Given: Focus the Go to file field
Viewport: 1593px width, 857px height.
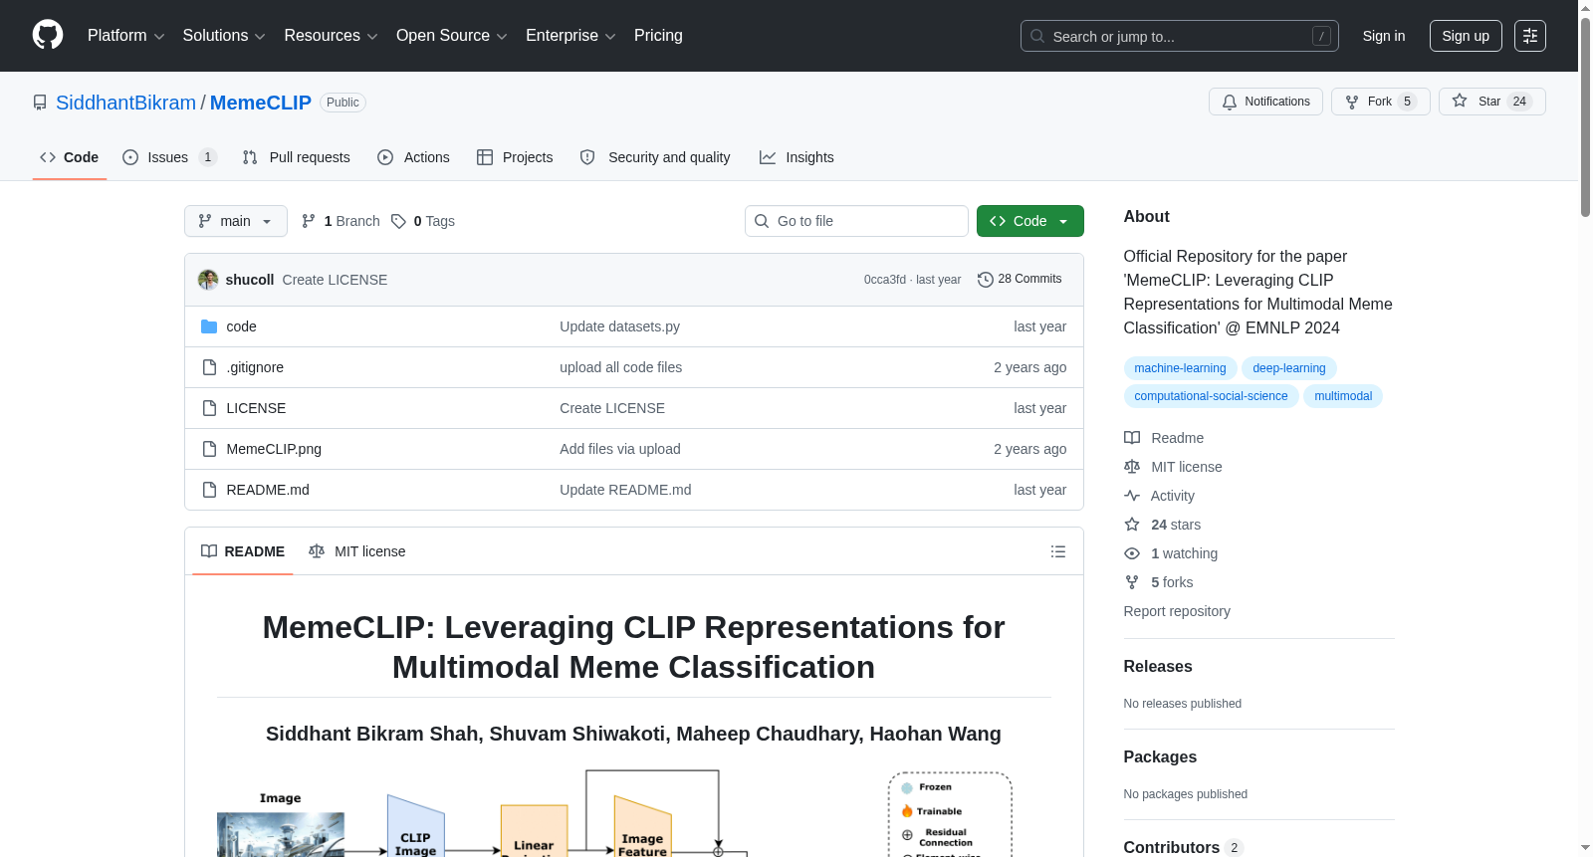Looking at the screenshot, I should (856, 221).
